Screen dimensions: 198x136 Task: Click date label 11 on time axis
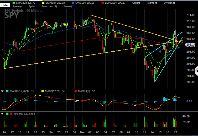[144, 132]
